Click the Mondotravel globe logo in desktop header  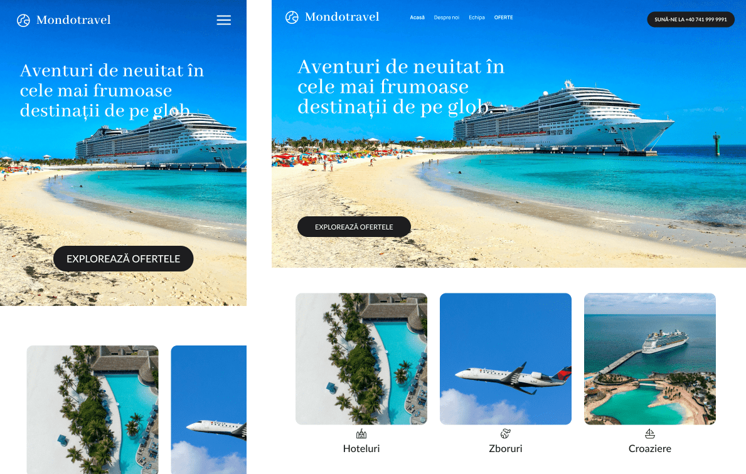(x=292, y=18)
